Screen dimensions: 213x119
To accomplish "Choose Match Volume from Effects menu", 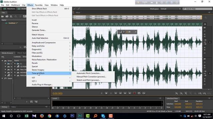I will tap(49, 35).
